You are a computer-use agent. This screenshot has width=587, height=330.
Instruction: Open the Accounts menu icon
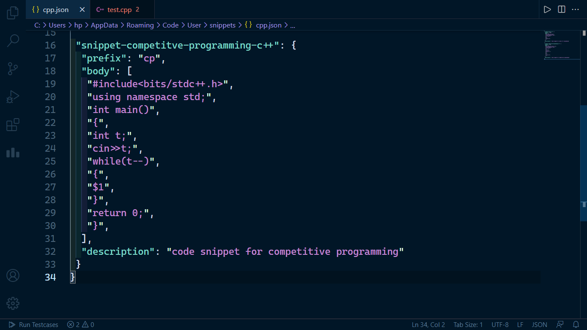tap(13, 275)
